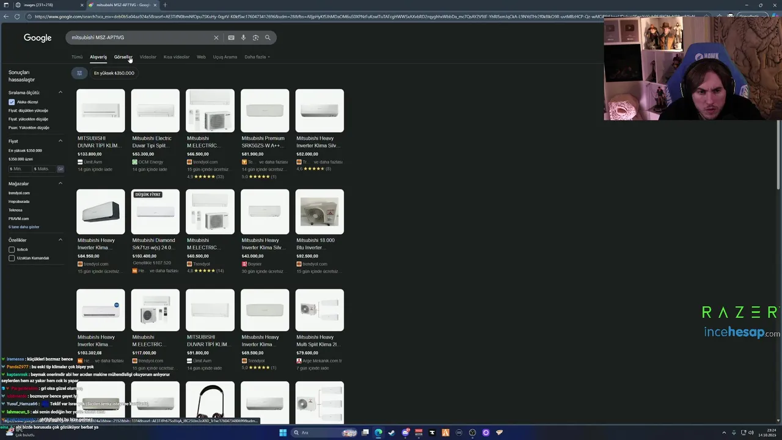782x440 pixels.
Task: Open 'Mitsubishi Electric Duvar Tipi Split' product
Action: click(155, 130)
